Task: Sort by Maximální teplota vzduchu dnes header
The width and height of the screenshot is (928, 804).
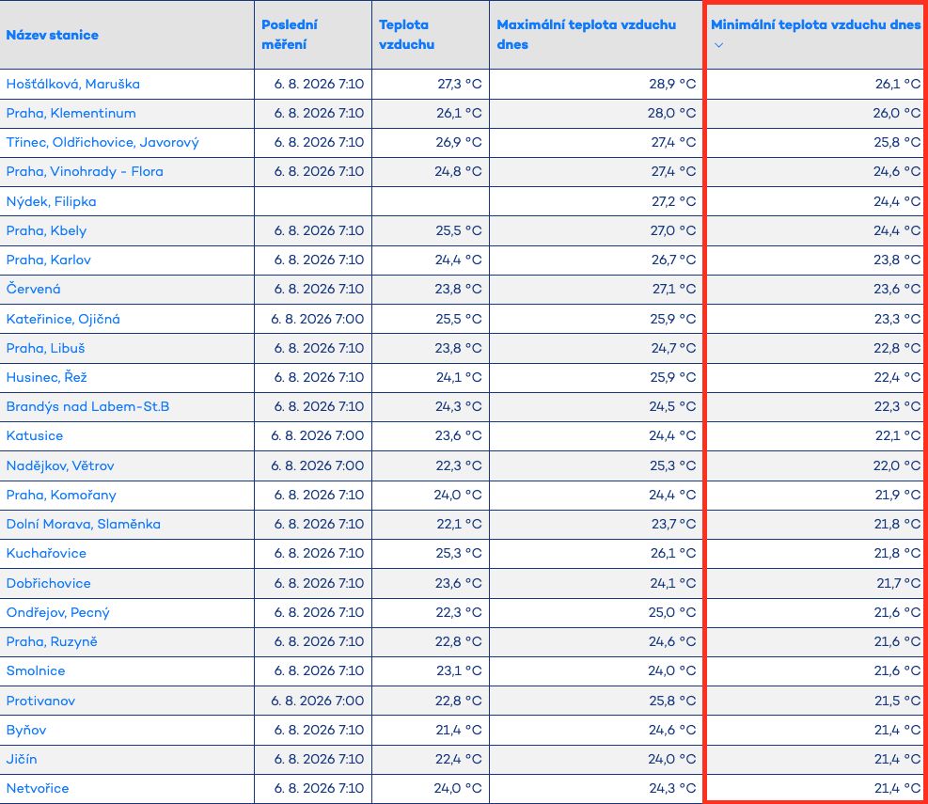Action: (586, 35)
